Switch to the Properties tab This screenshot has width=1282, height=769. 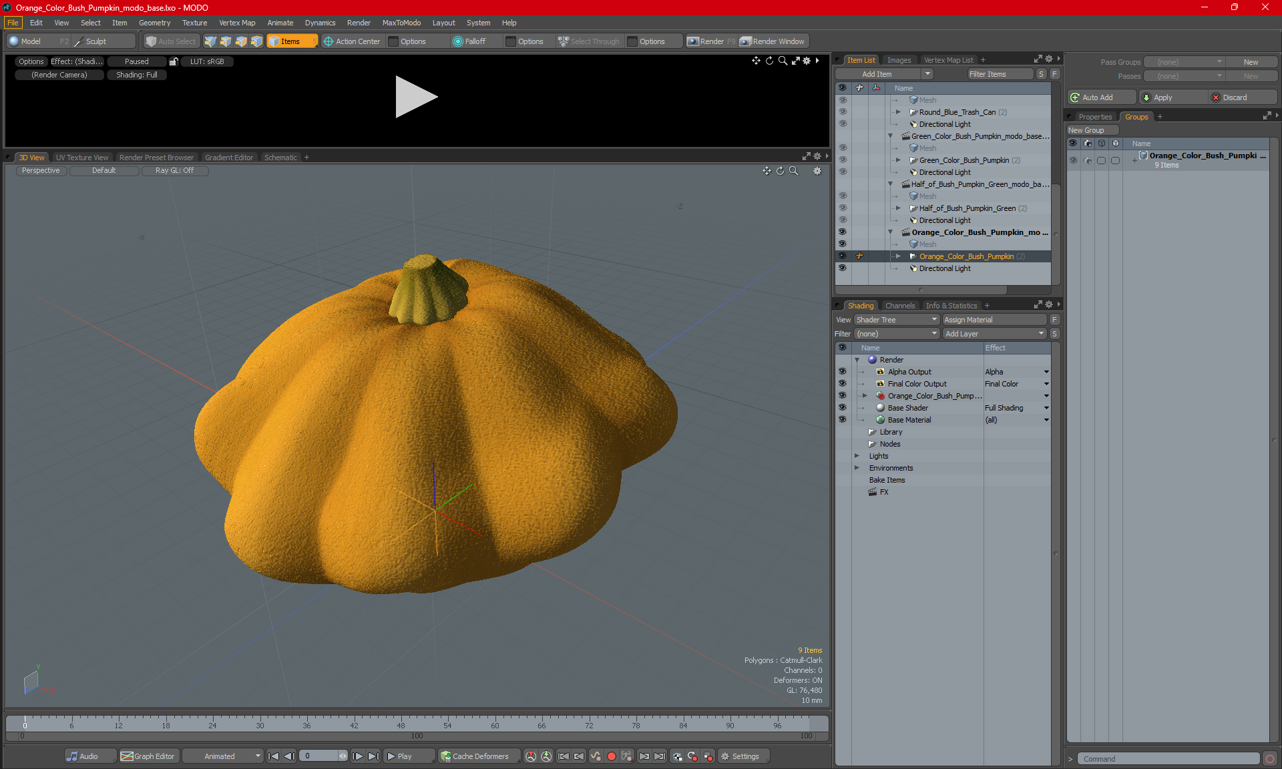[x=1095, y=117]
